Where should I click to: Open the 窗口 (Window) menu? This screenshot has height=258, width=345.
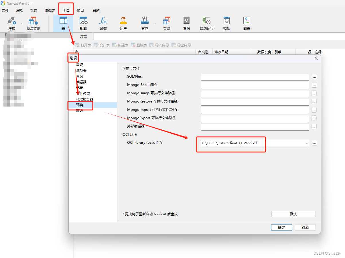pos(80,11)
